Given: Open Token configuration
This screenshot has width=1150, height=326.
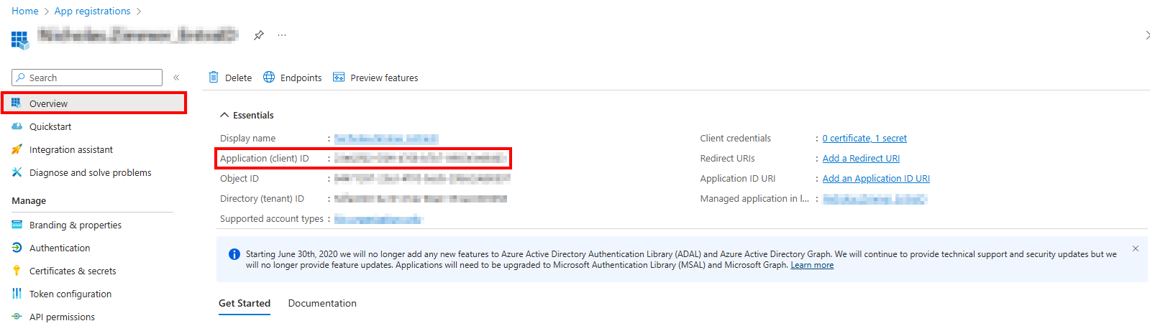Looking at the screenshot, I should pyautogui.click(x=70, y=294).
